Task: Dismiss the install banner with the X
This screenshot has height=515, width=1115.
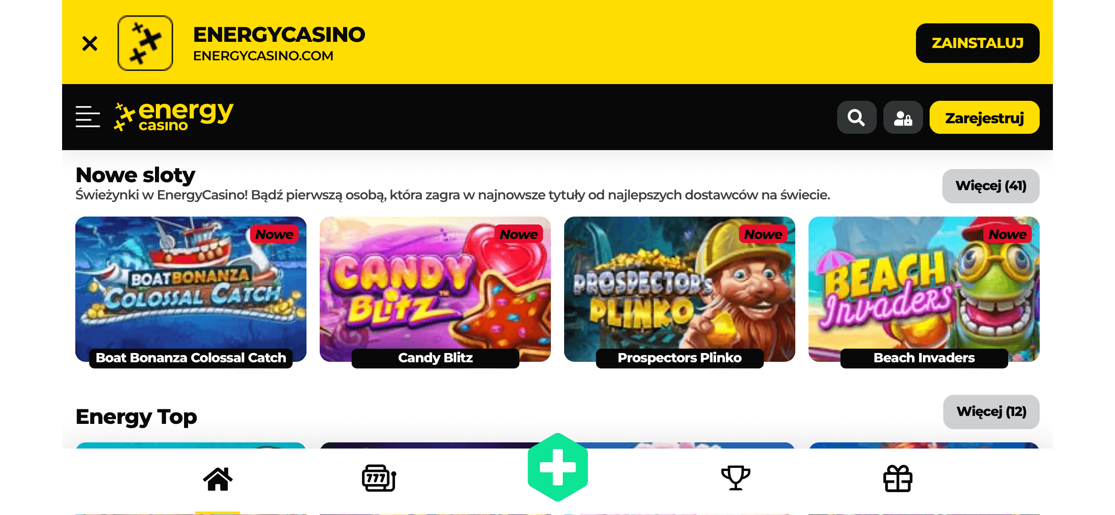Action: click(x=90, y=43)
